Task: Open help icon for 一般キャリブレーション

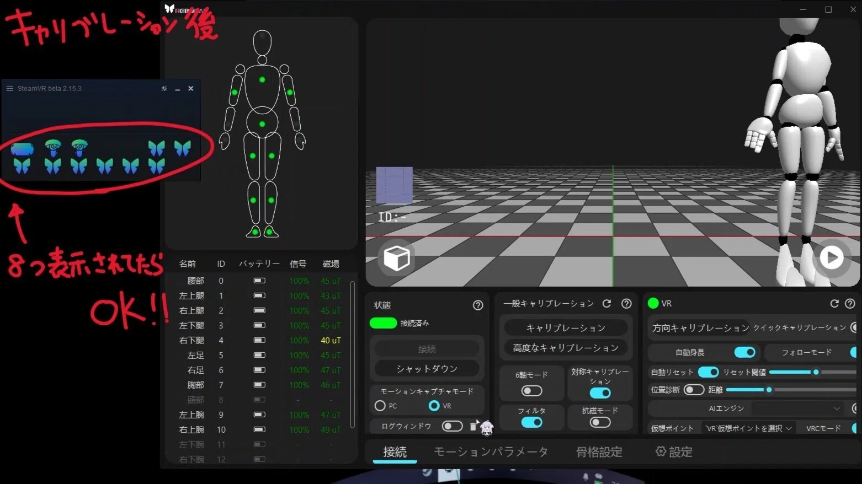Action: point(626,304)
